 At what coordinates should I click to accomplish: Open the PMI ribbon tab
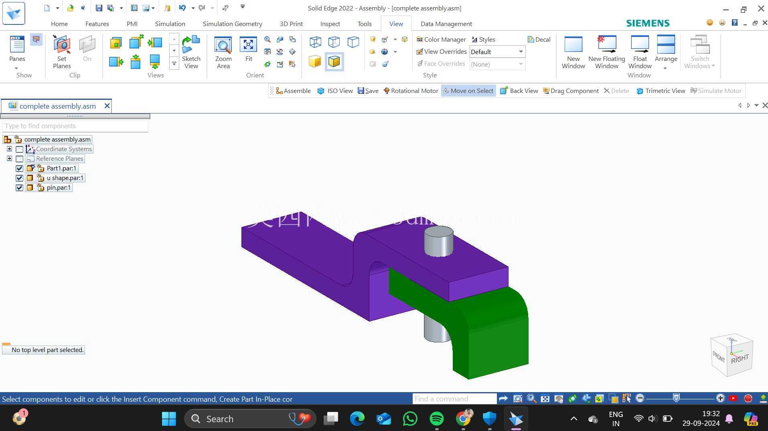[x=132, y=24]
